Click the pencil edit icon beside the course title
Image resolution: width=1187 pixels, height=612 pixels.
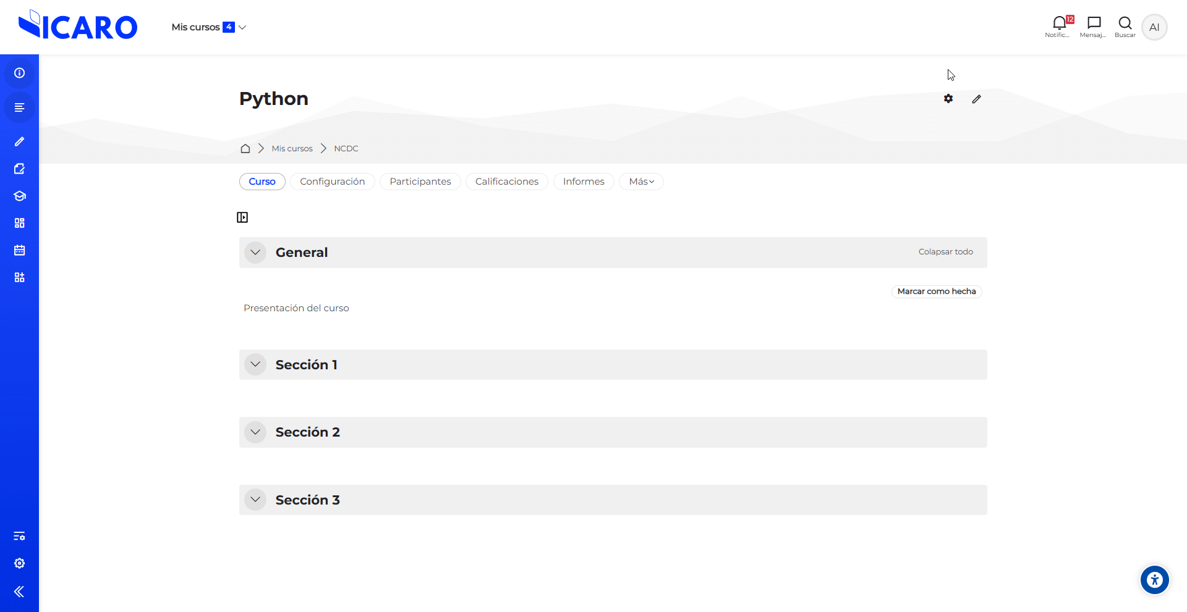pos(976,99)
